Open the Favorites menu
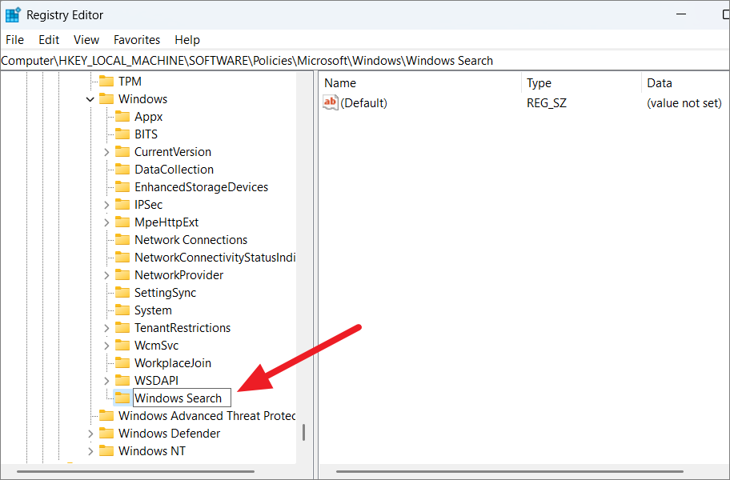Screen dimensions: 730x480 (x=137, y=40)
